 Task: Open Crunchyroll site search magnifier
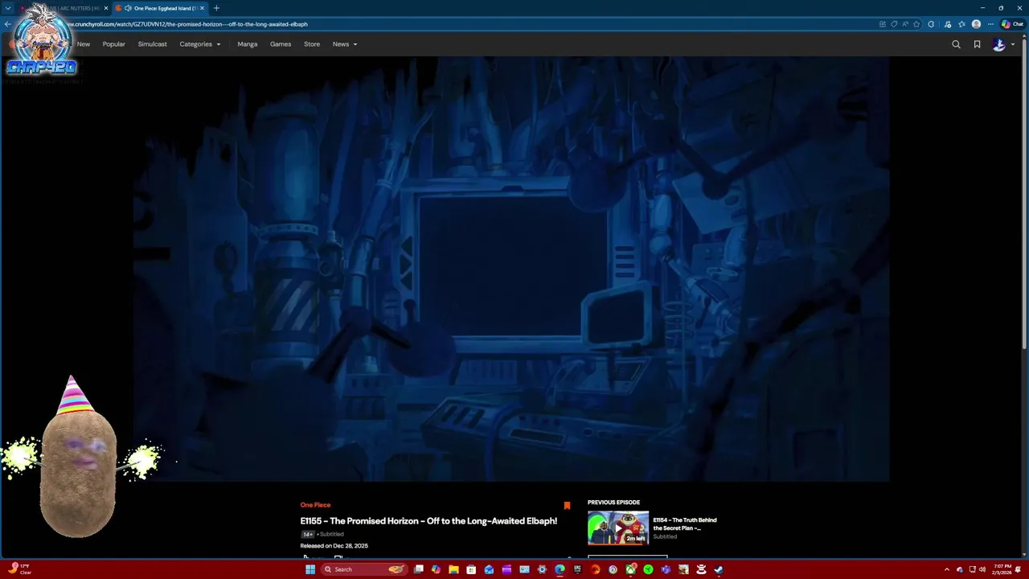(x=956, y=44)
